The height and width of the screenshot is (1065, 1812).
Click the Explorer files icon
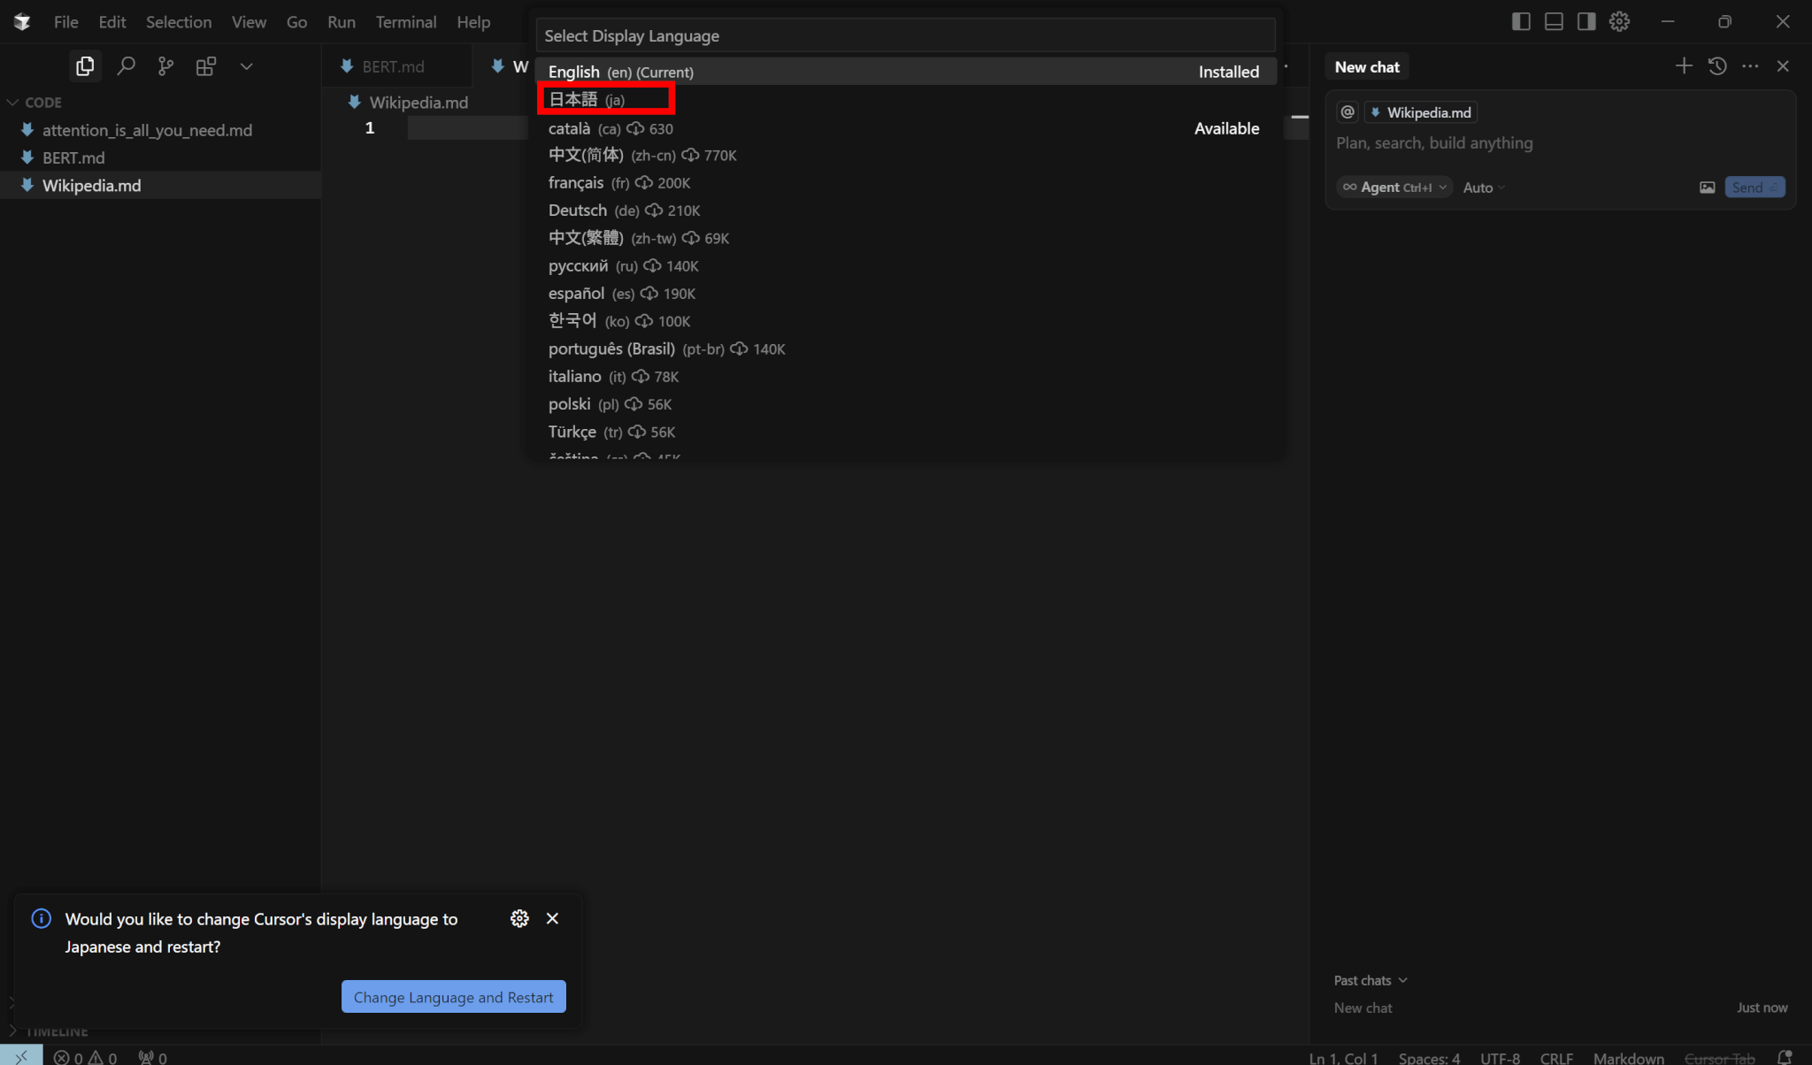click(x=85, y=66)
